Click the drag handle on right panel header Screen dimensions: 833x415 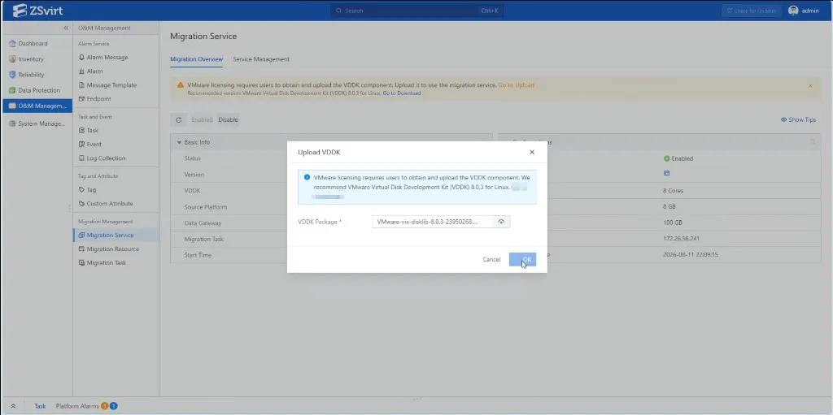click(813, 141)
